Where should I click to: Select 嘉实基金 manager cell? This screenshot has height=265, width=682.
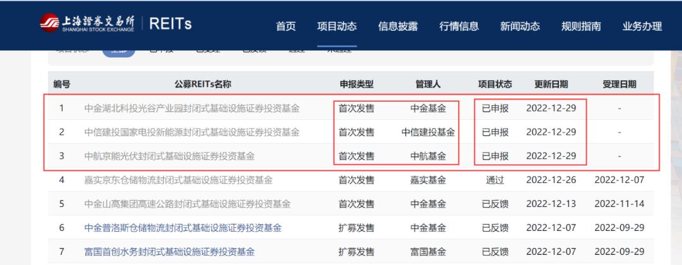[x=428, y=180]
